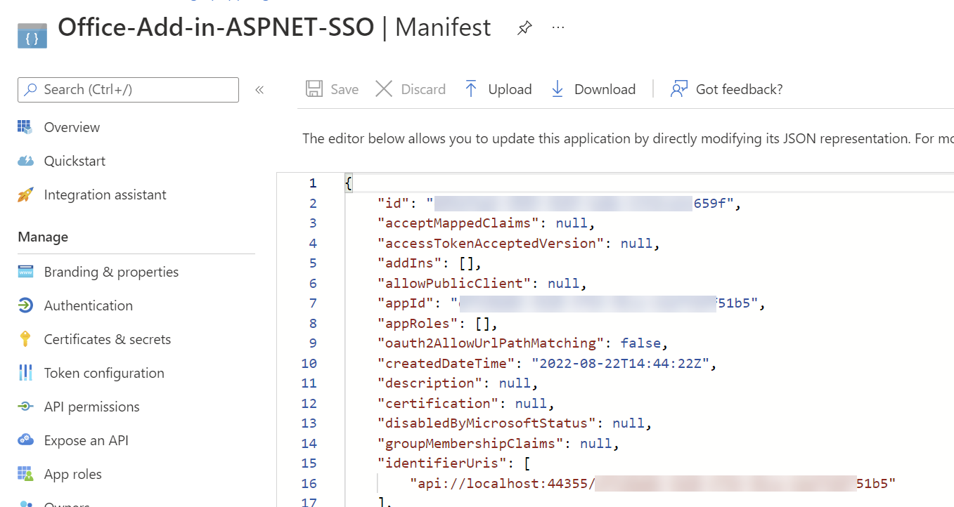Open Branding & properties via its icon
954x507 pixels.
(26, 272)
